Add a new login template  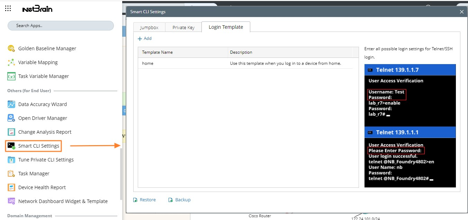tap(145, 38)
